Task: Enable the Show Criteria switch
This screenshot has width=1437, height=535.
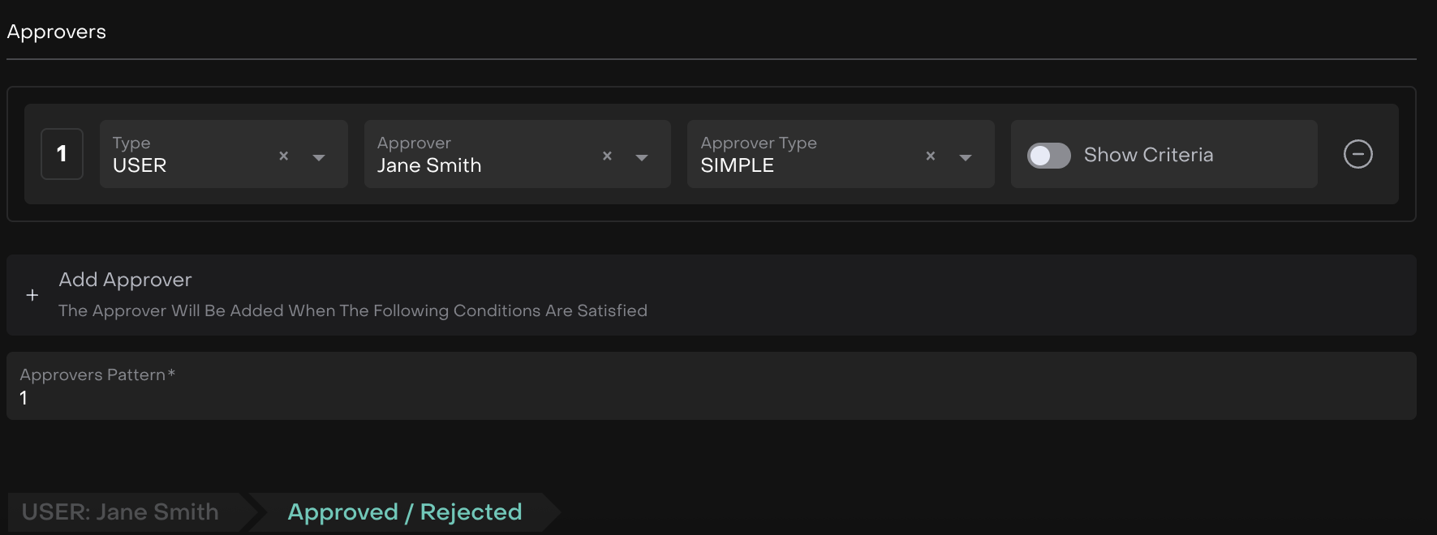Action: coord(1048,156)
